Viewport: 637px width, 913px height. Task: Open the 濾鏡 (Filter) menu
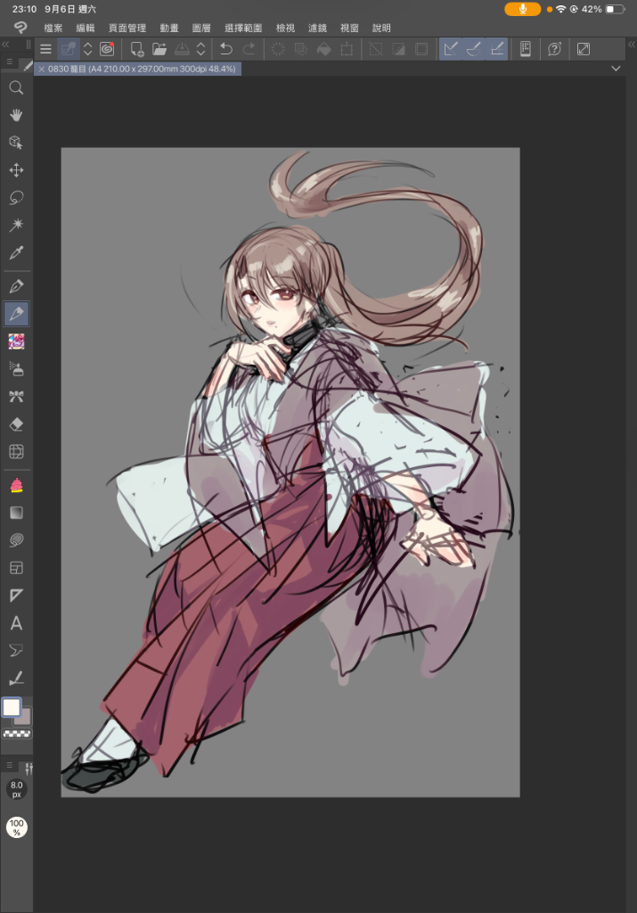click(x=317, y=29)
